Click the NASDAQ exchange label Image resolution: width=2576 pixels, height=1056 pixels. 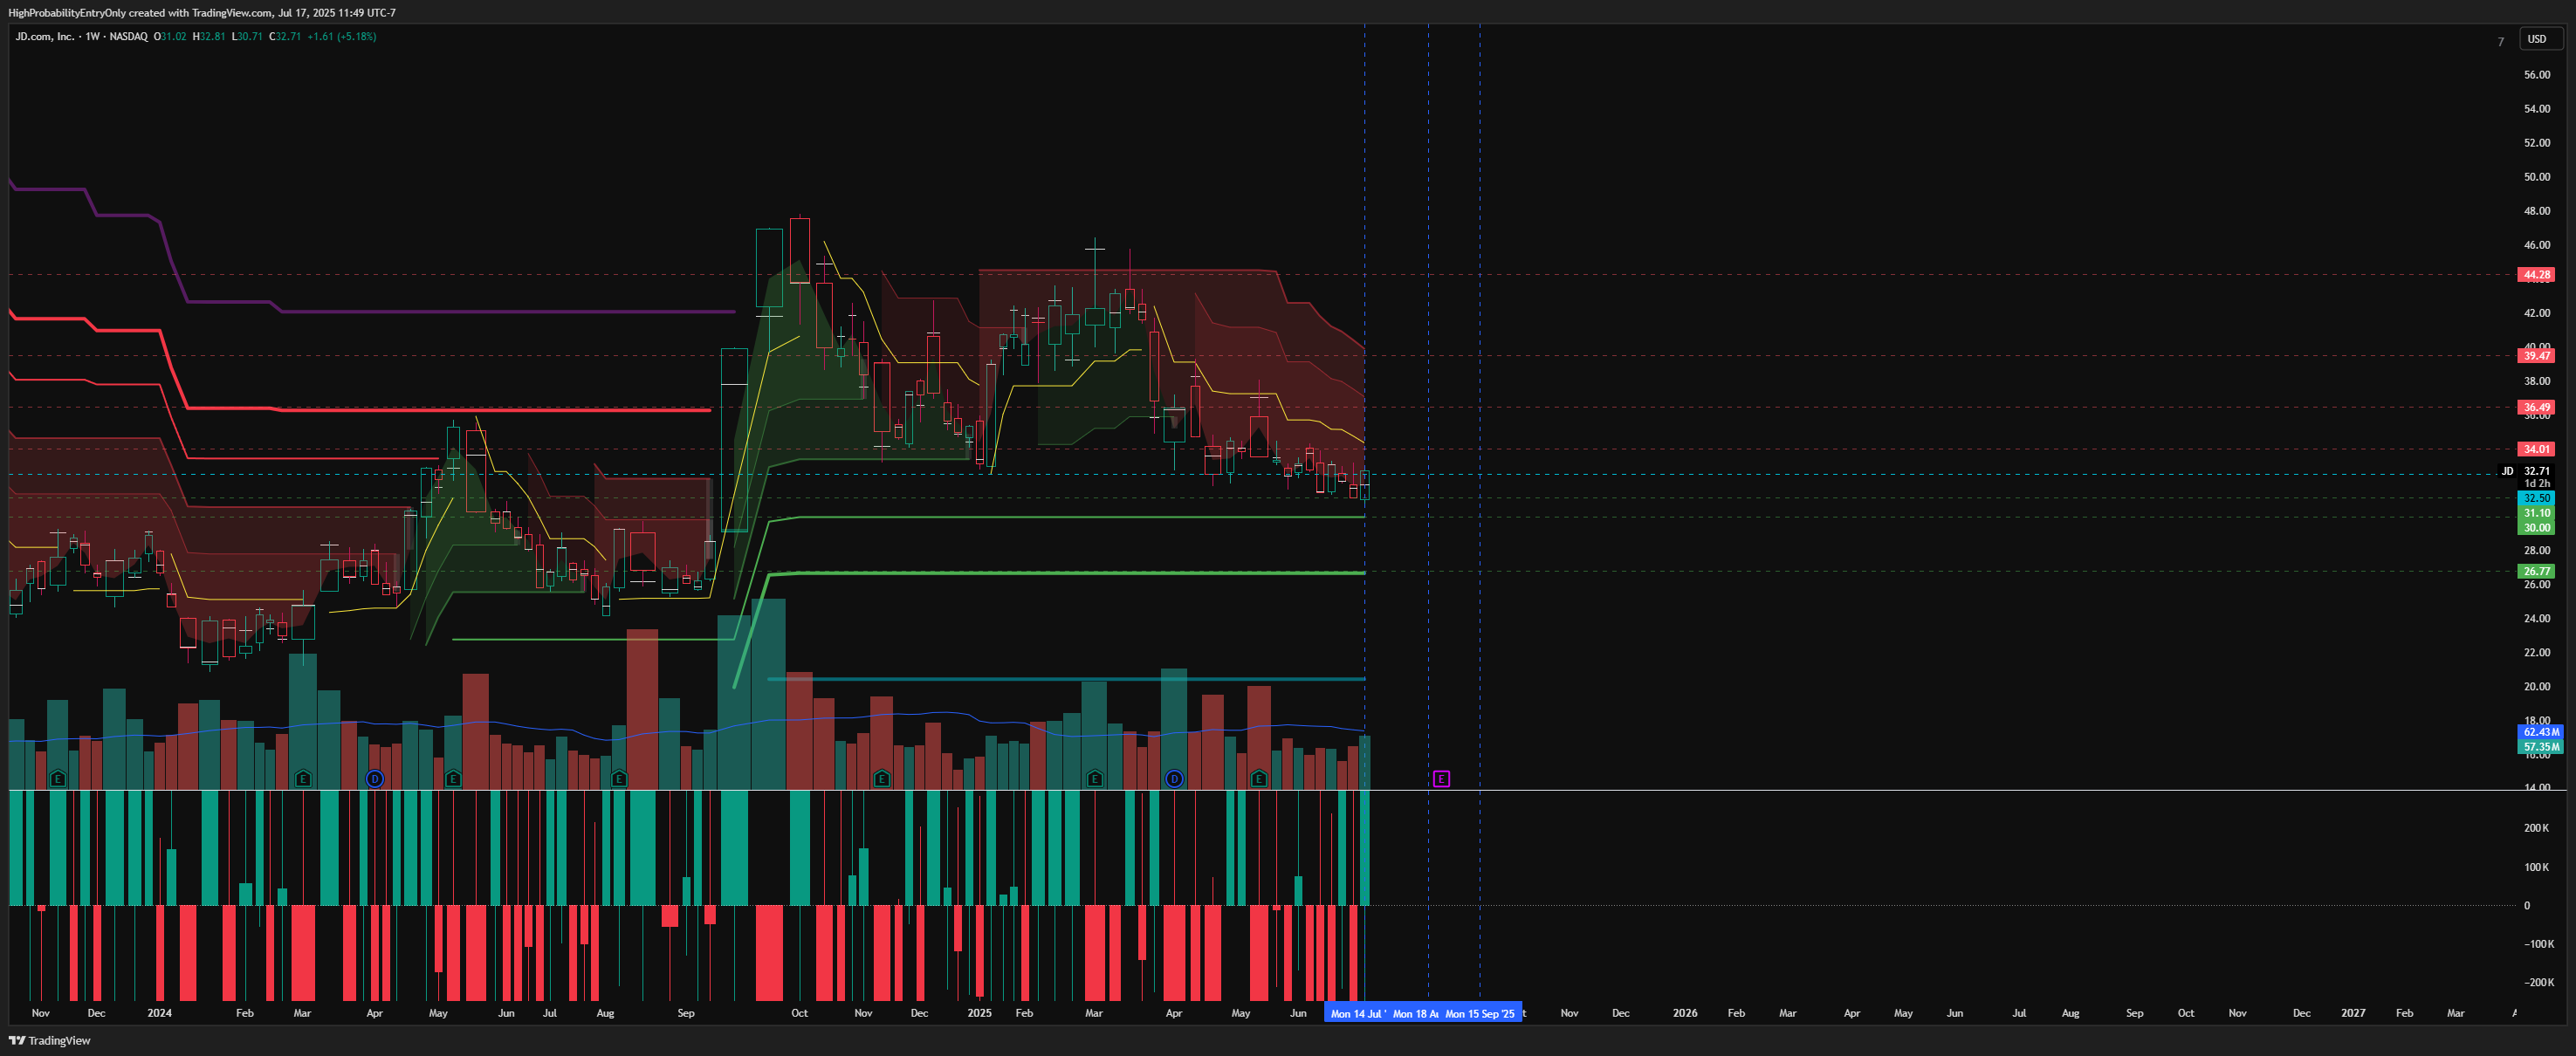tap(128, 36)
